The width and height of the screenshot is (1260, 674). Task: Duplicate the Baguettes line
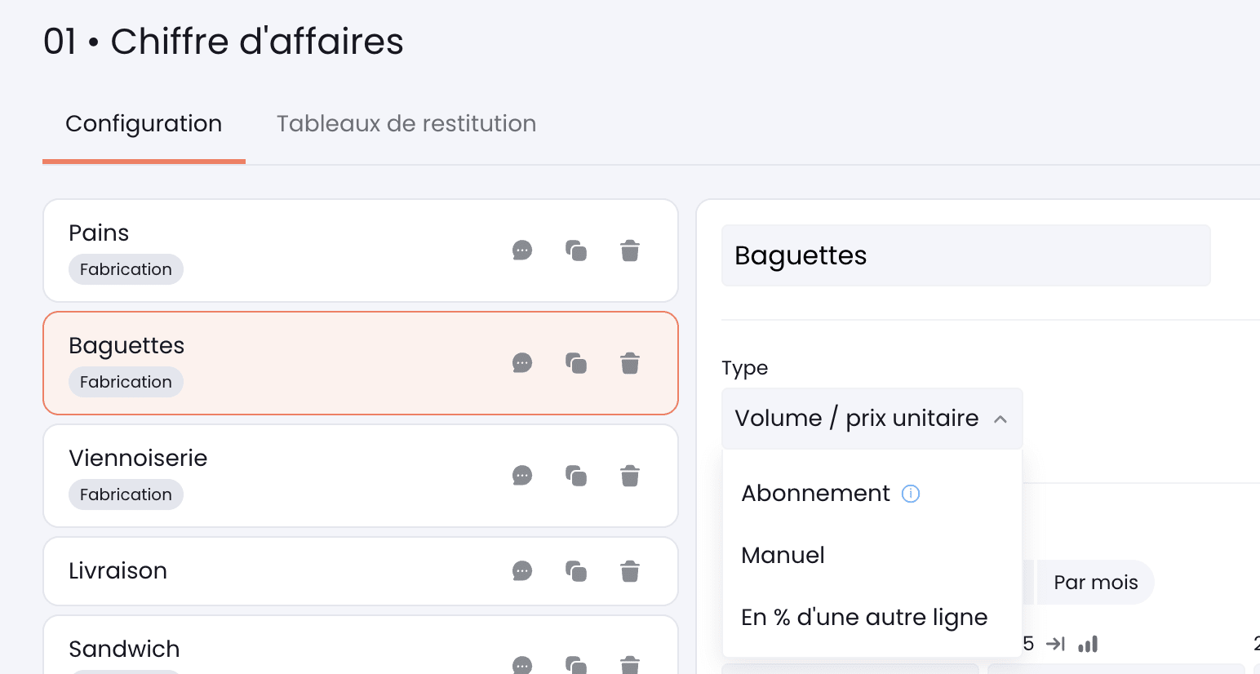576,363
